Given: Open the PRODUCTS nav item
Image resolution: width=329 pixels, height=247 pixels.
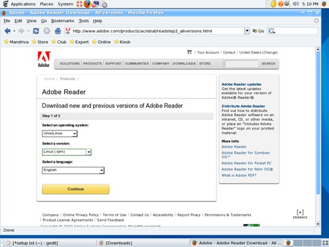Looking at the screenshot, I should pos(92,63).
